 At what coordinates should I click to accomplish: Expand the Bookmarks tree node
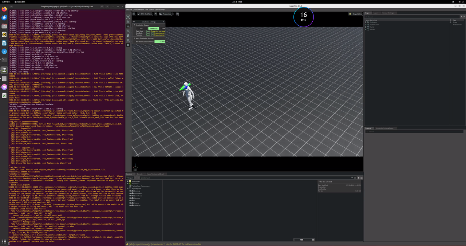pyautogui.click(x=128, y=181)
